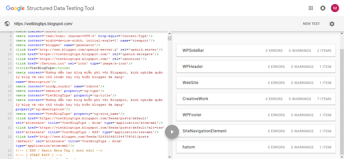
Task: Click line number 22 in the gutter
Action: coord(10,137)
